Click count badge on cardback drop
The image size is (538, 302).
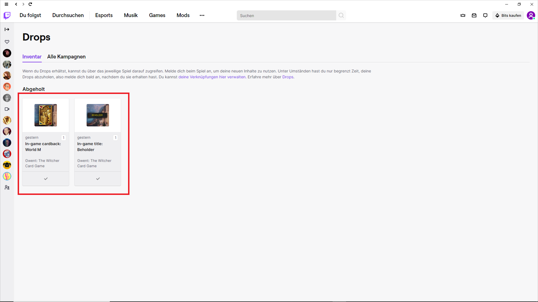[64, 138]
